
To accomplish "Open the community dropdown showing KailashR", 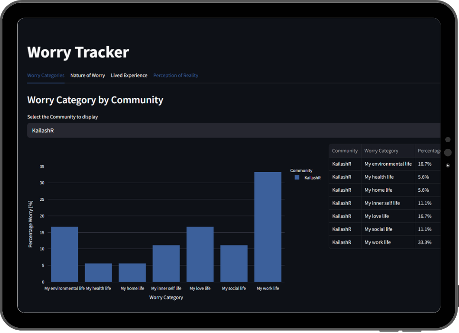I will pos(233,130).
